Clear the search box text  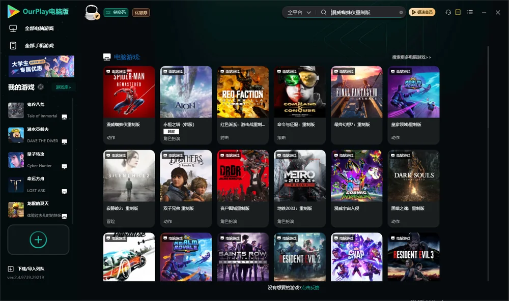pyautogui.click(x=401, y=13)
